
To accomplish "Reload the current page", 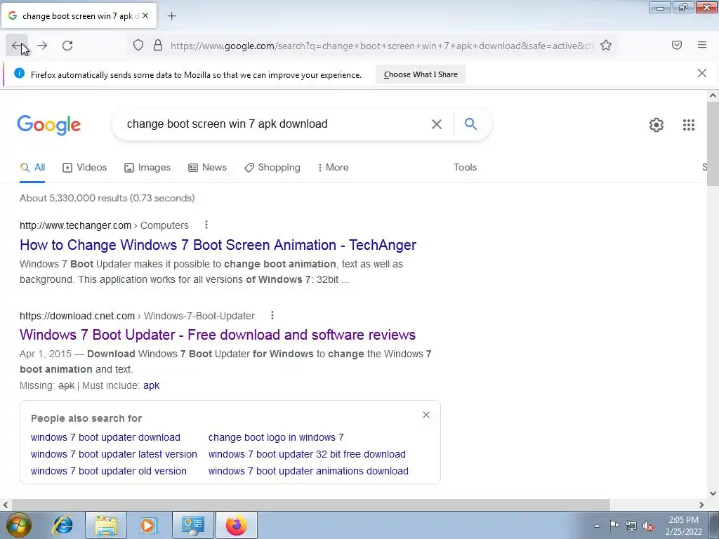I will pos(67,46).
